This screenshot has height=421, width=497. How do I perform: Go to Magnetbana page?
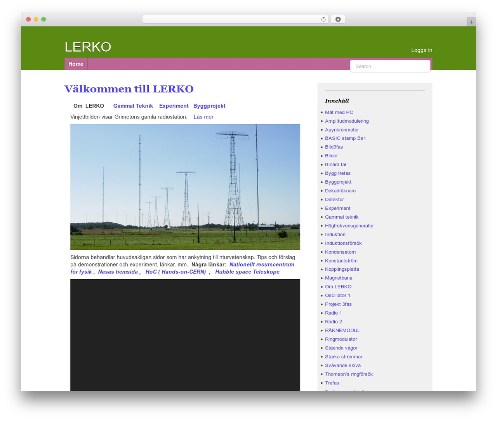(x=339, y=278)
